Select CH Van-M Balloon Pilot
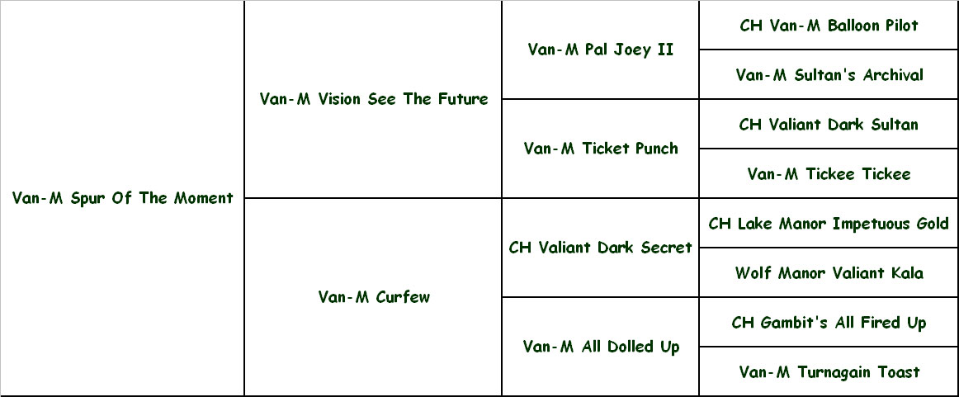 pyautogui.click(x=829, y=25)
